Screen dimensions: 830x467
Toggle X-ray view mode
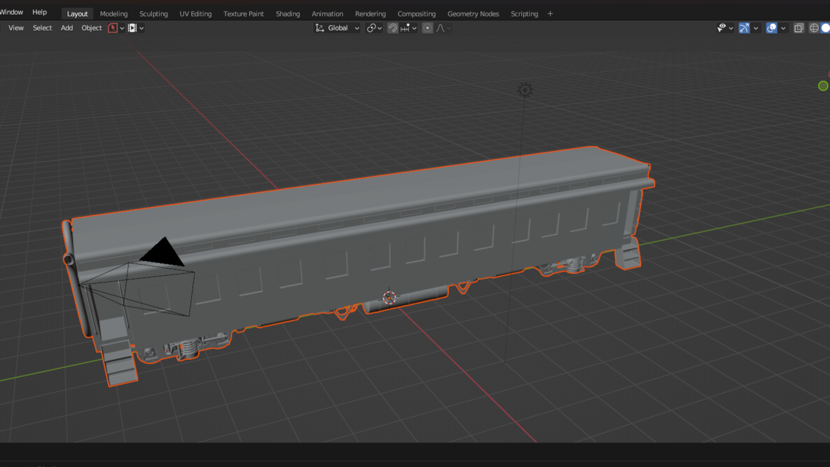799,28
